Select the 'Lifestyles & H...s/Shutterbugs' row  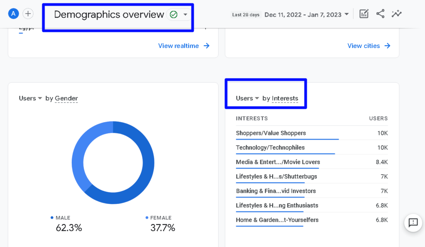[312, 176]
